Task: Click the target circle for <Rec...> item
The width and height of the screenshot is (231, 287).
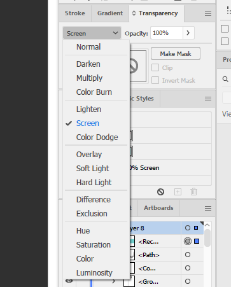Action: pos(188,241)
